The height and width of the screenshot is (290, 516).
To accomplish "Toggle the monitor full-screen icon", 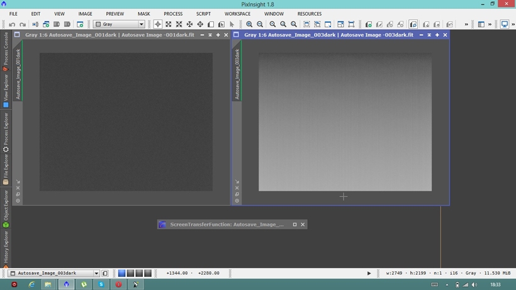I will tap(505, 25).
